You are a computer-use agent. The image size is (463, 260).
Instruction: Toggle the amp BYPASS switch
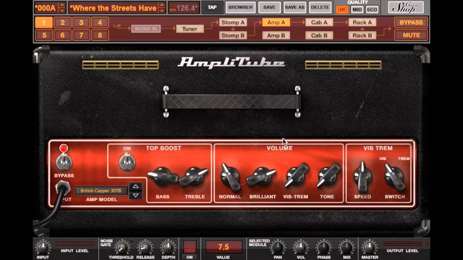pos(64,161)
